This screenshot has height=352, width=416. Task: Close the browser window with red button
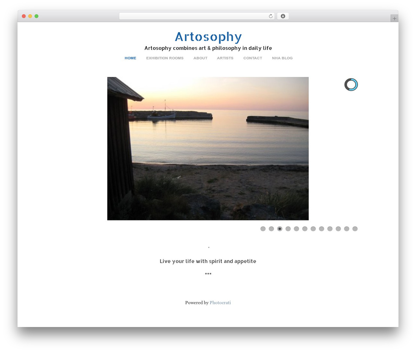24,16
